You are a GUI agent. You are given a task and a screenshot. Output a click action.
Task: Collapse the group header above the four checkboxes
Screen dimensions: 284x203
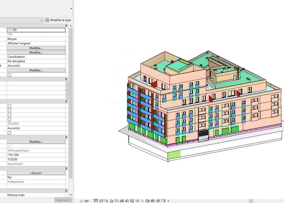(x=66, y=101)
